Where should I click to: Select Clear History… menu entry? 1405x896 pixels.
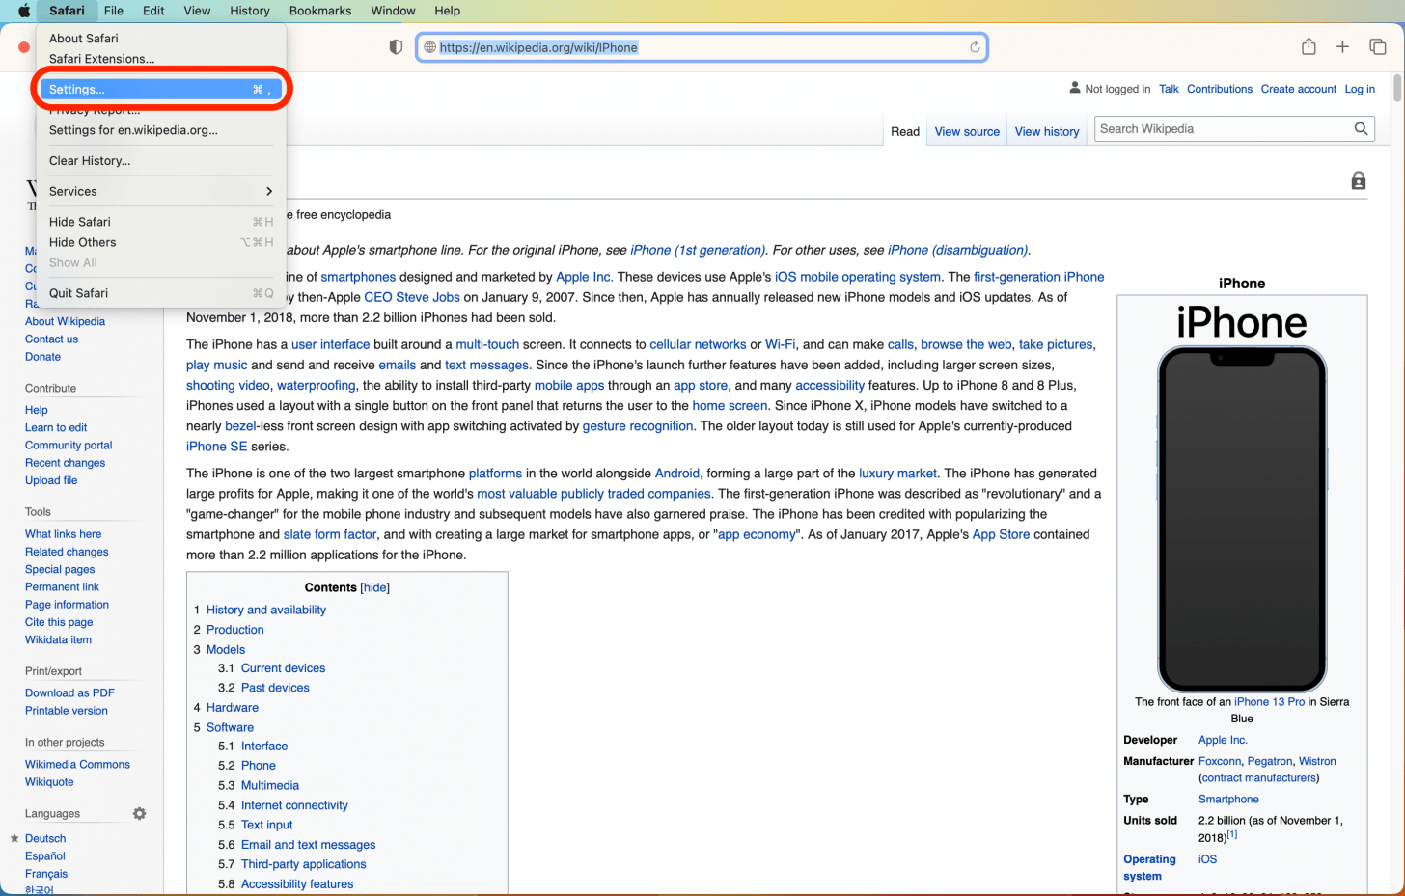pos(90,161)
